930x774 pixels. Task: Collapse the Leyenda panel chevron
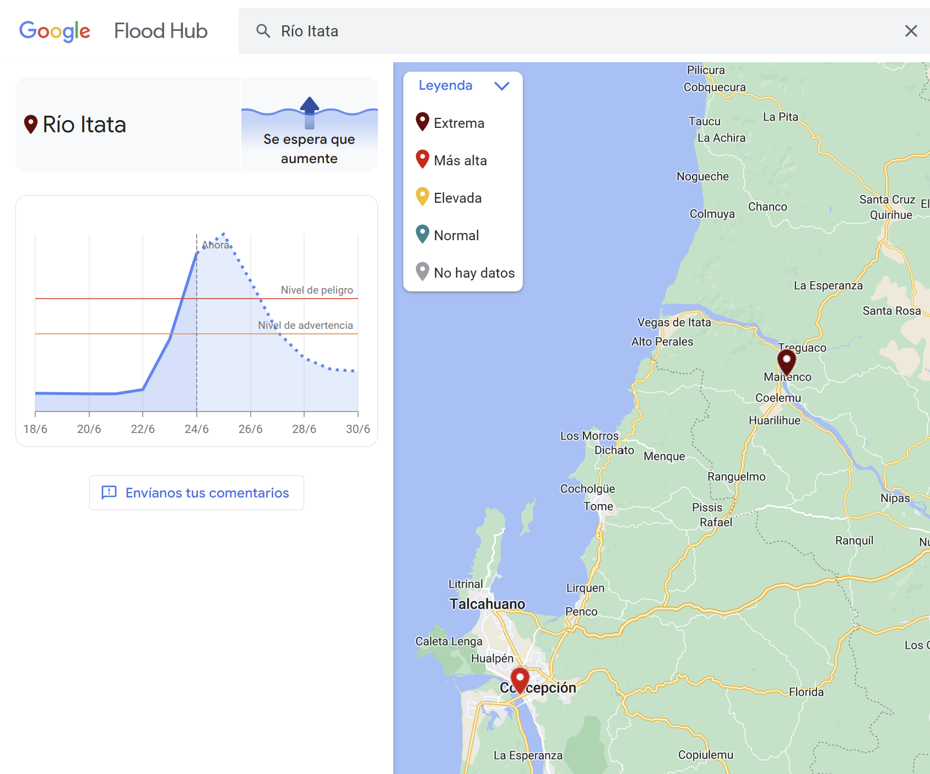pos(501,86)
